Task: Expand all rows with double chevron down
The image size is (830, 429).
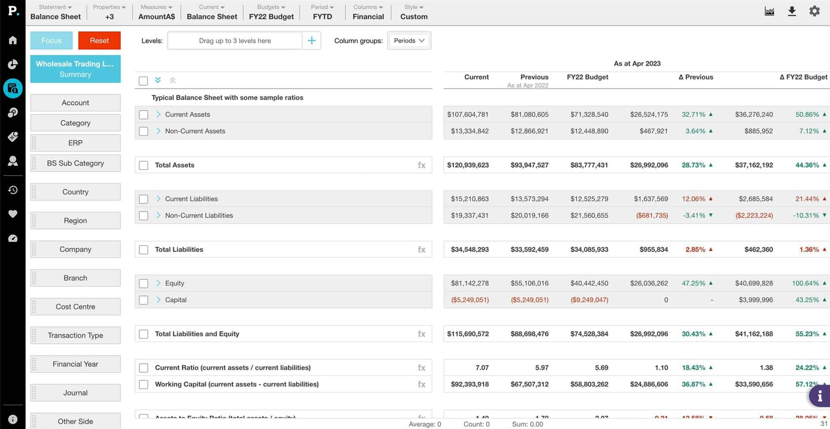Action: 158,80
